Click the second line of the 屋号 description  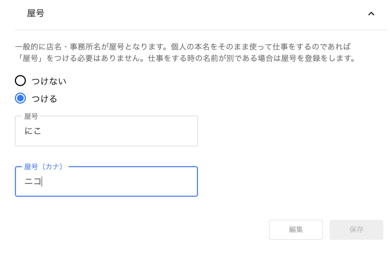[185, 59]
